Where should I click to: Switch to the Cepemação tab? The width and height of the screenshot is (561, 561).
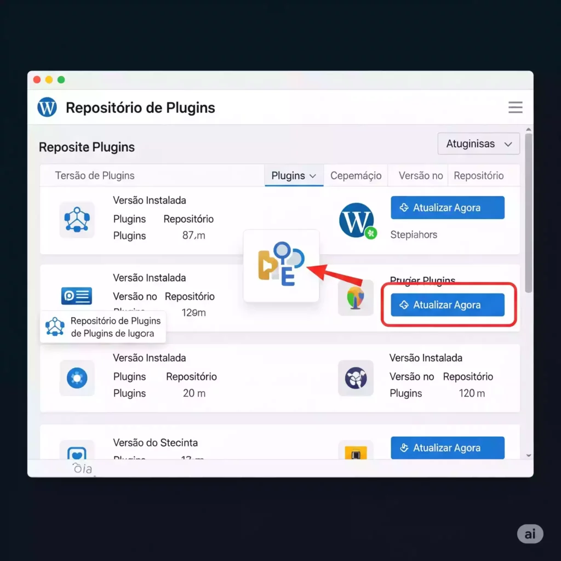[x=356, y=176]
